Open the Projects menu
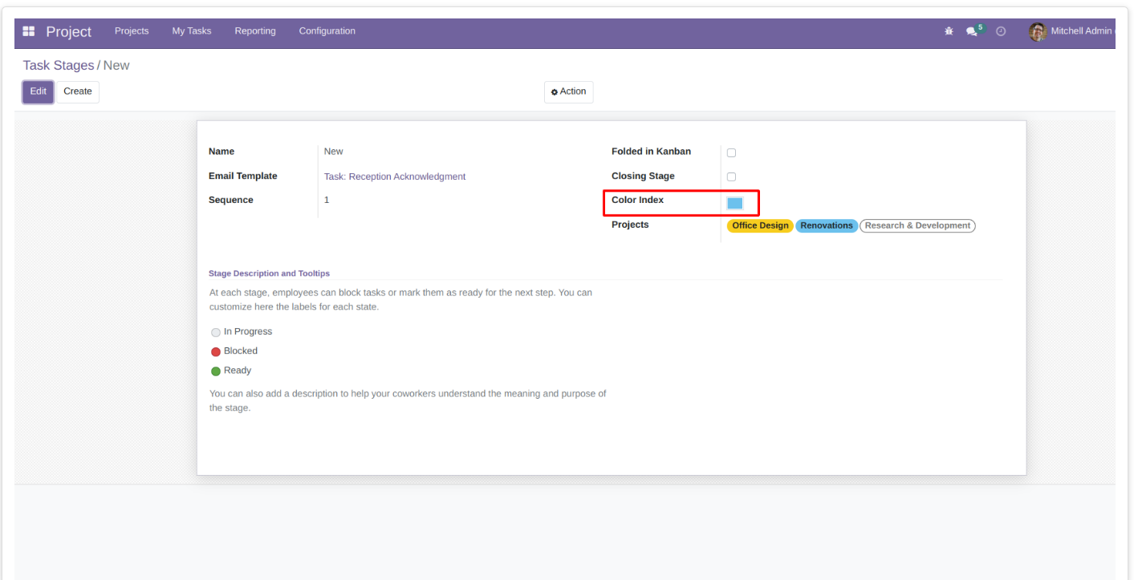This screenshot has height=580, width=1134. tap(132, 31)
